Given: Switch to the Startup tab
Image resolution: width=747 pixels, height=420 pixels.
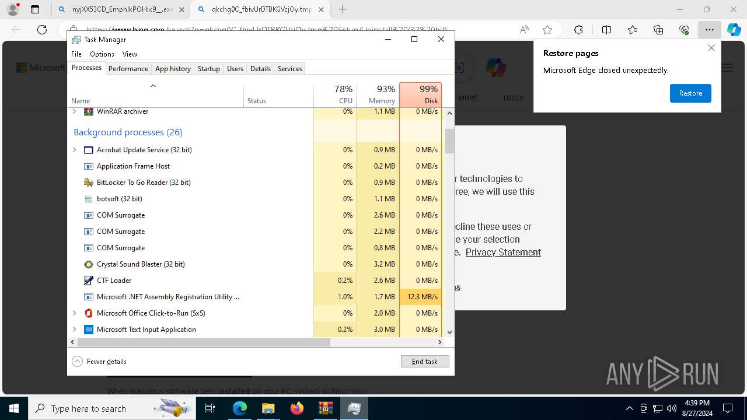Looking at the screenshot, I should [x=208, y=69].
